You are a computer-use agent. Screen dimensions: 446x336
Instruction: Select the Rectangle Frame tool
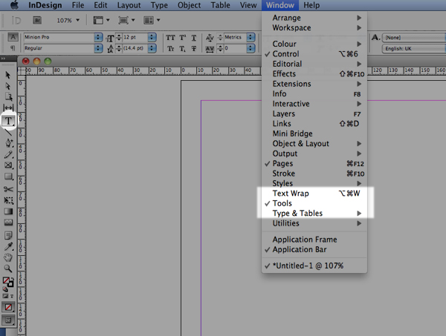[x=8, y=165]
